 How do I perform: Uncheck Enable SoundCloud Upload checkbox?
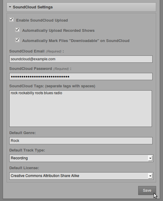click(x=11, y=19)
